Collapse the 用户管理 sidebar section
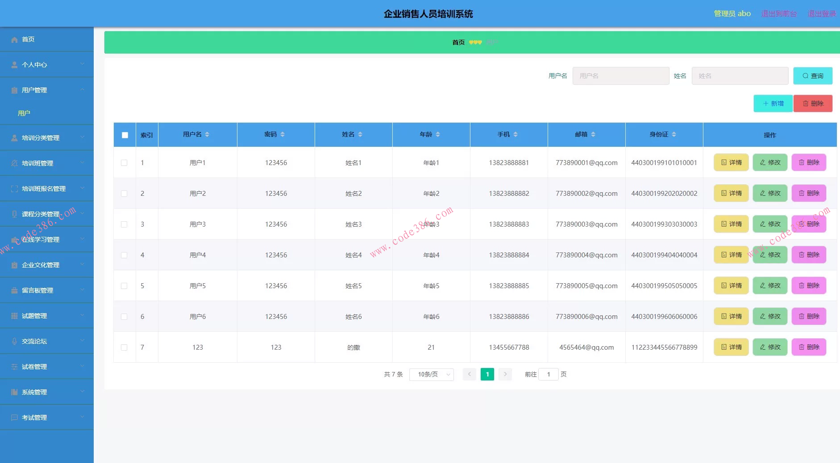840x463 pixels. pyautogui.click(x=46, y=90)
